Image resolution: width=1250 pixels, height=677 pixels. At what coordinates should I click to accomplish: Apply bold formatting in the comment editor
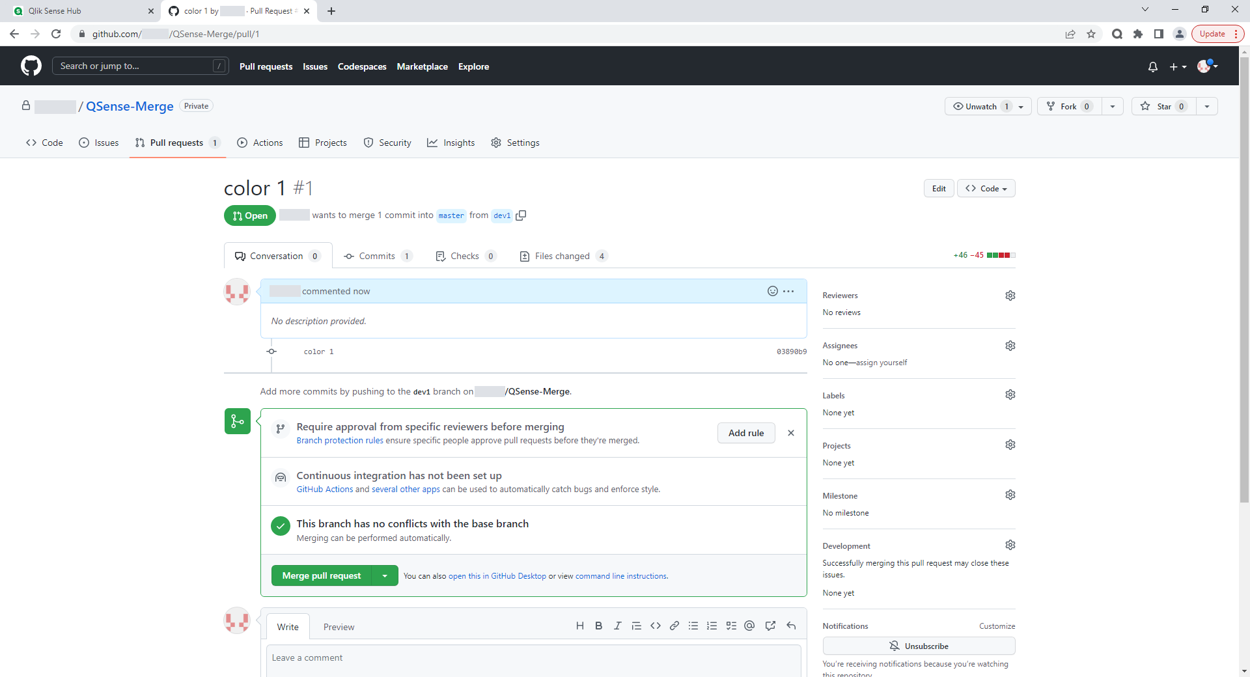pos(598,626)
